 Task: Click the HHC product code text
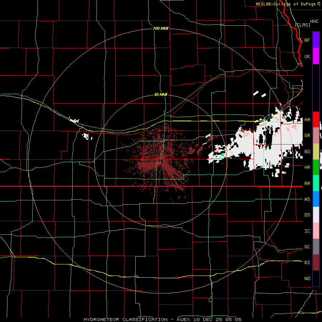tap(314, 21)
